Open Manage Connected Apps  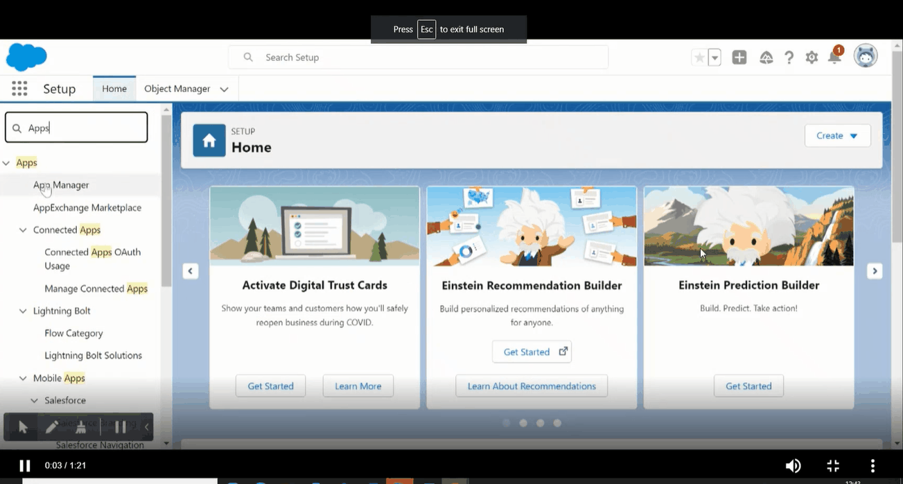pyautogui.click(x=96, y=288)
